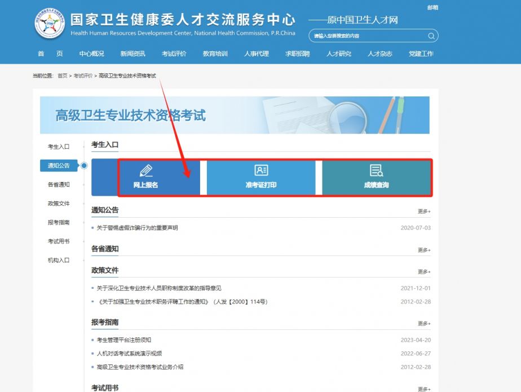This screenshot has height=392, width=521.
Task: Open the 首页 navigation menu item
Action: (50, 54)
